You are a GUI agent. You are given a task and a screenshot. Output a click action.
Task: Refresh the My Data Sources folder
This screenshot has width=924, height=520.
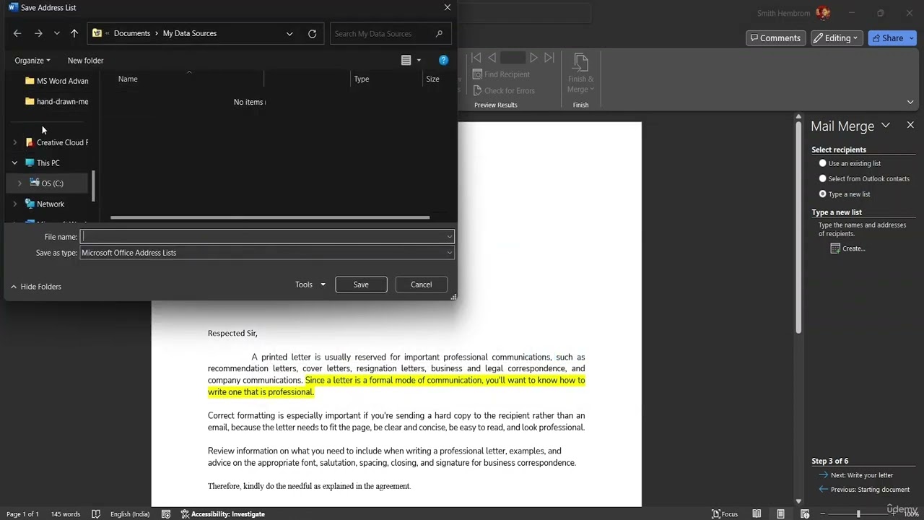(x=312, y=33)
